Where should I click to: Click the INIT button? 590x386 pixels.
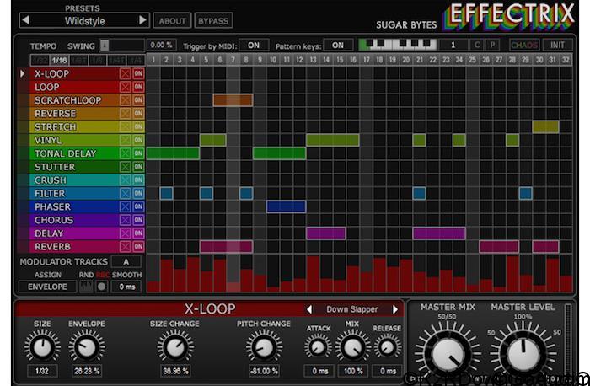point(558,46)
